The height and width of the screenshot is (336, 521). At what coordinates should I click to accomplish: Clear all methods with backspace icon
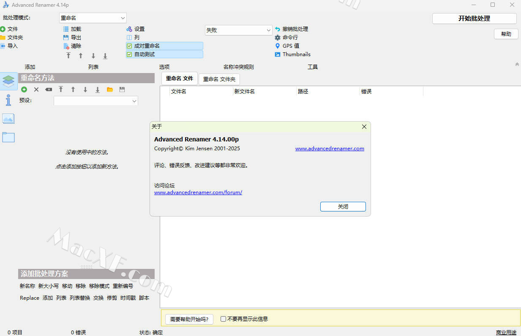pos(49,89)
